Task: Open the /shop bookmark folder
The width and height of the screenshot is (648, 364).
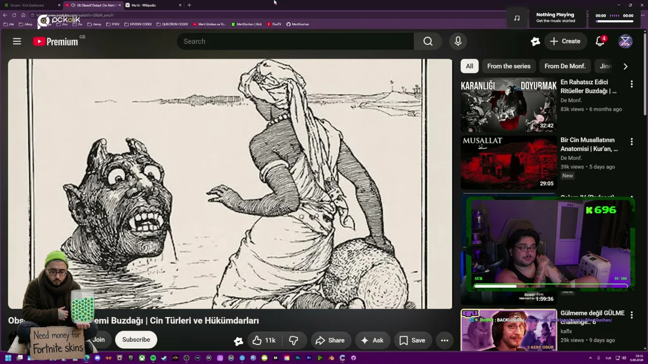Action: 25,24
